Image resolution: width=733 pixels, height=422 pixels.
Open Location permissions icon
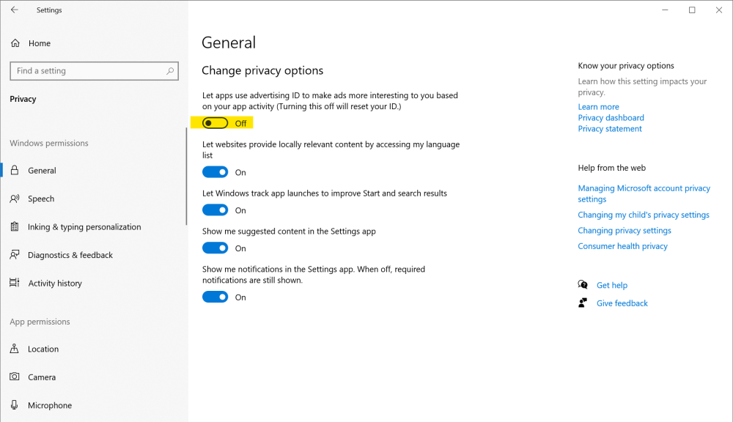(x=15, y=349)
